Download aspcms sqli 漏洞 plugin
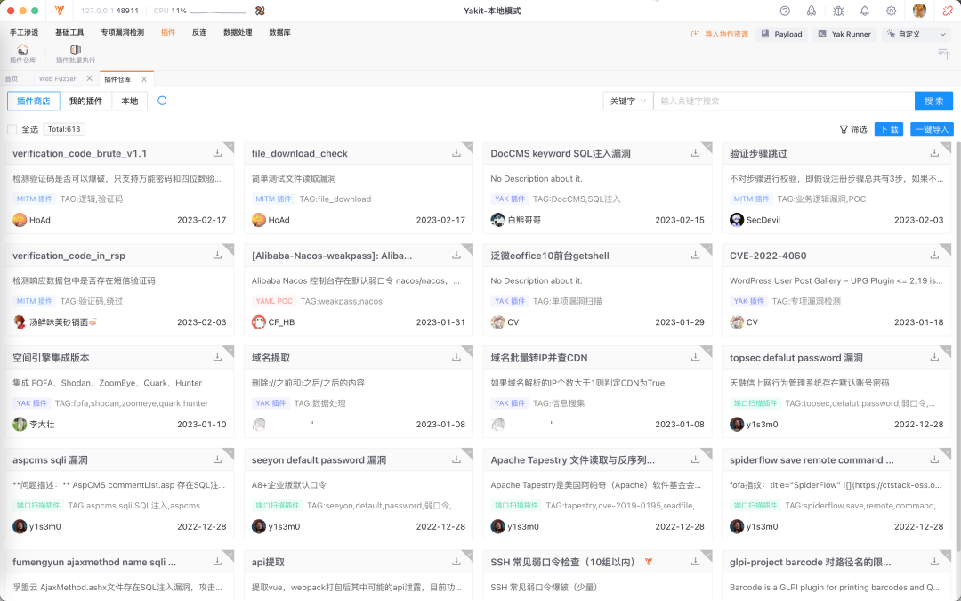 point(218,459)
